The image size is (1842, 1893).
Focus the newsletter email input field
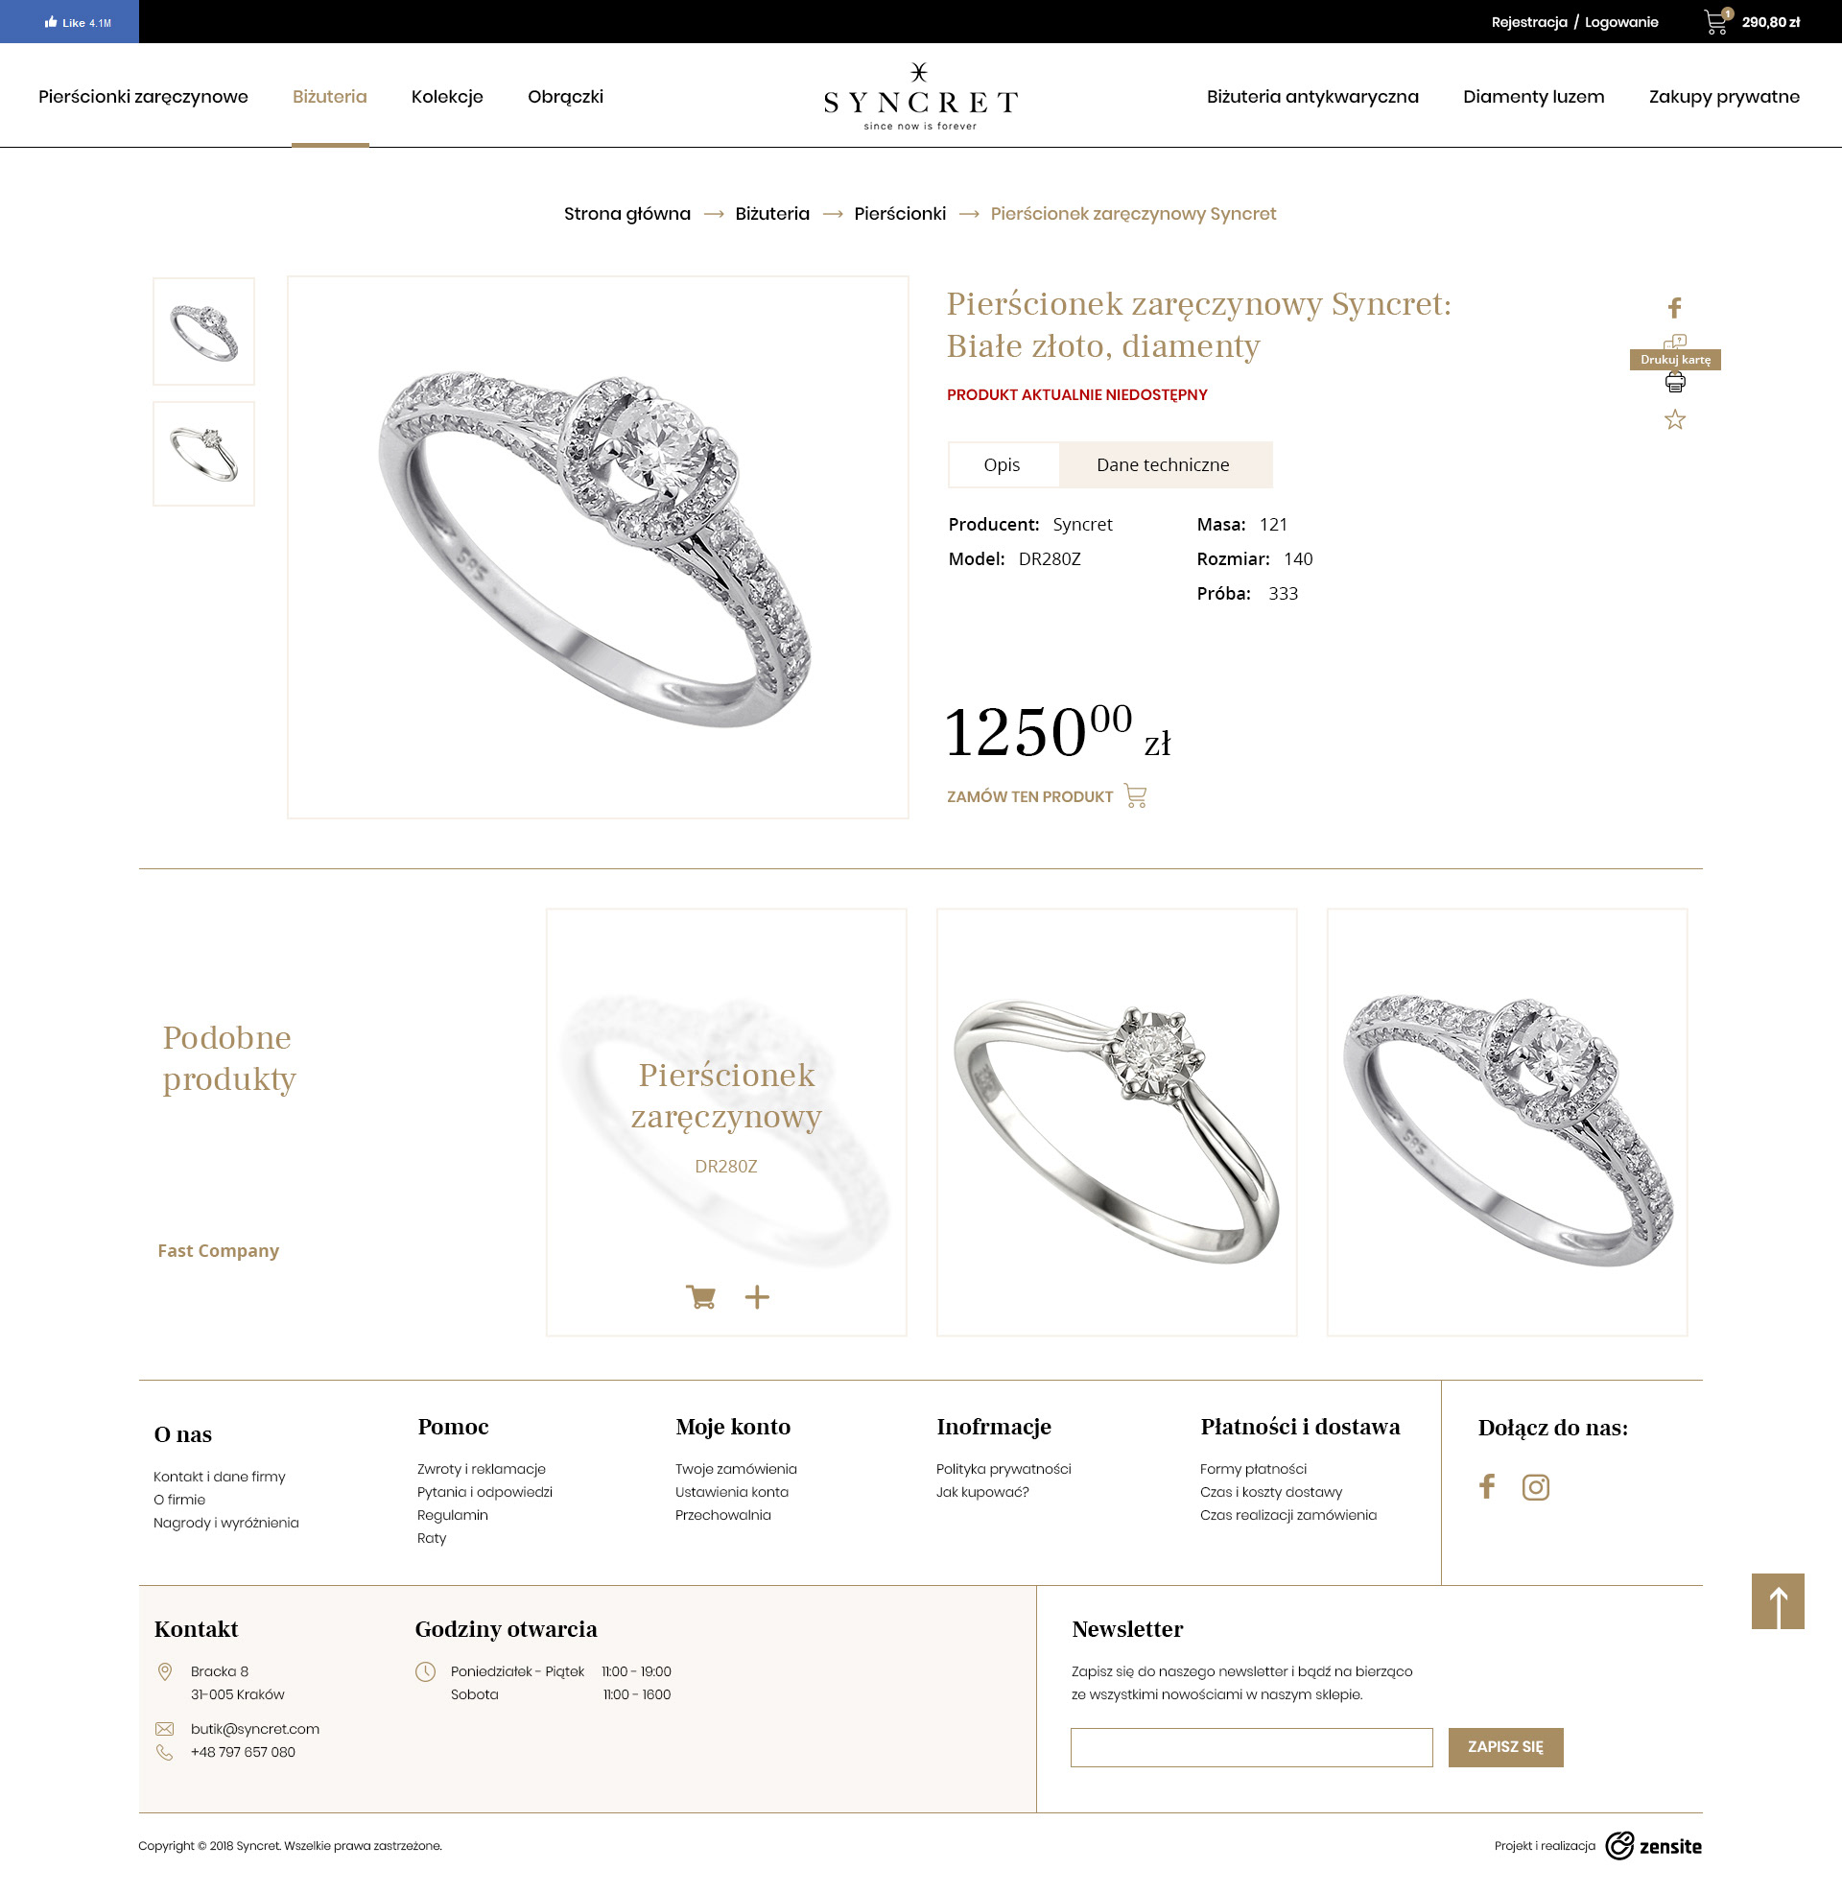tap(1251, 1747)
